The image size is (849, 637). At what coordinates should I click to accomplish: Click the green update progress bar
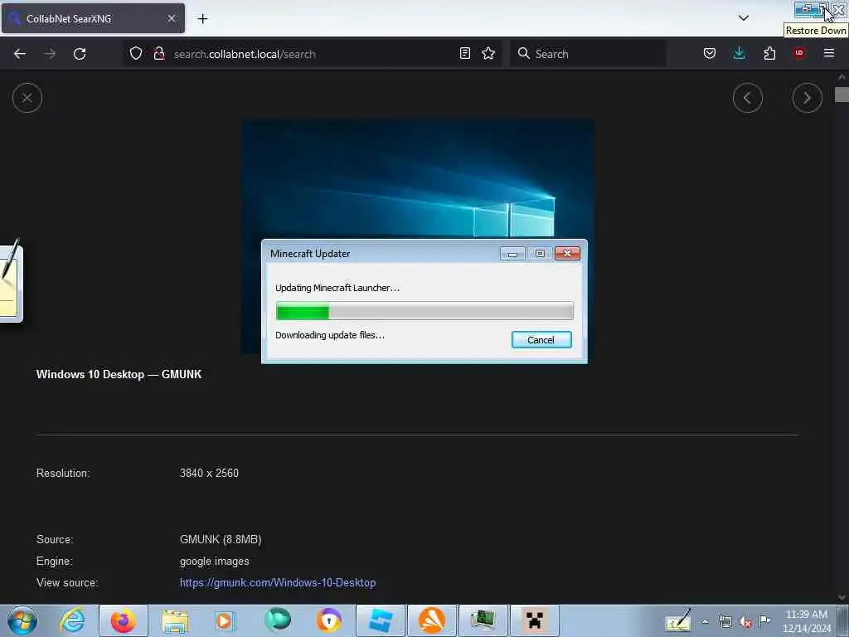click(x=424, y=312)
